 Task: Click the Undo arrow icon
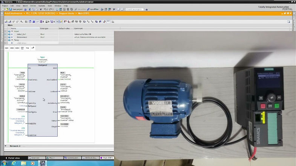point(45,9)
